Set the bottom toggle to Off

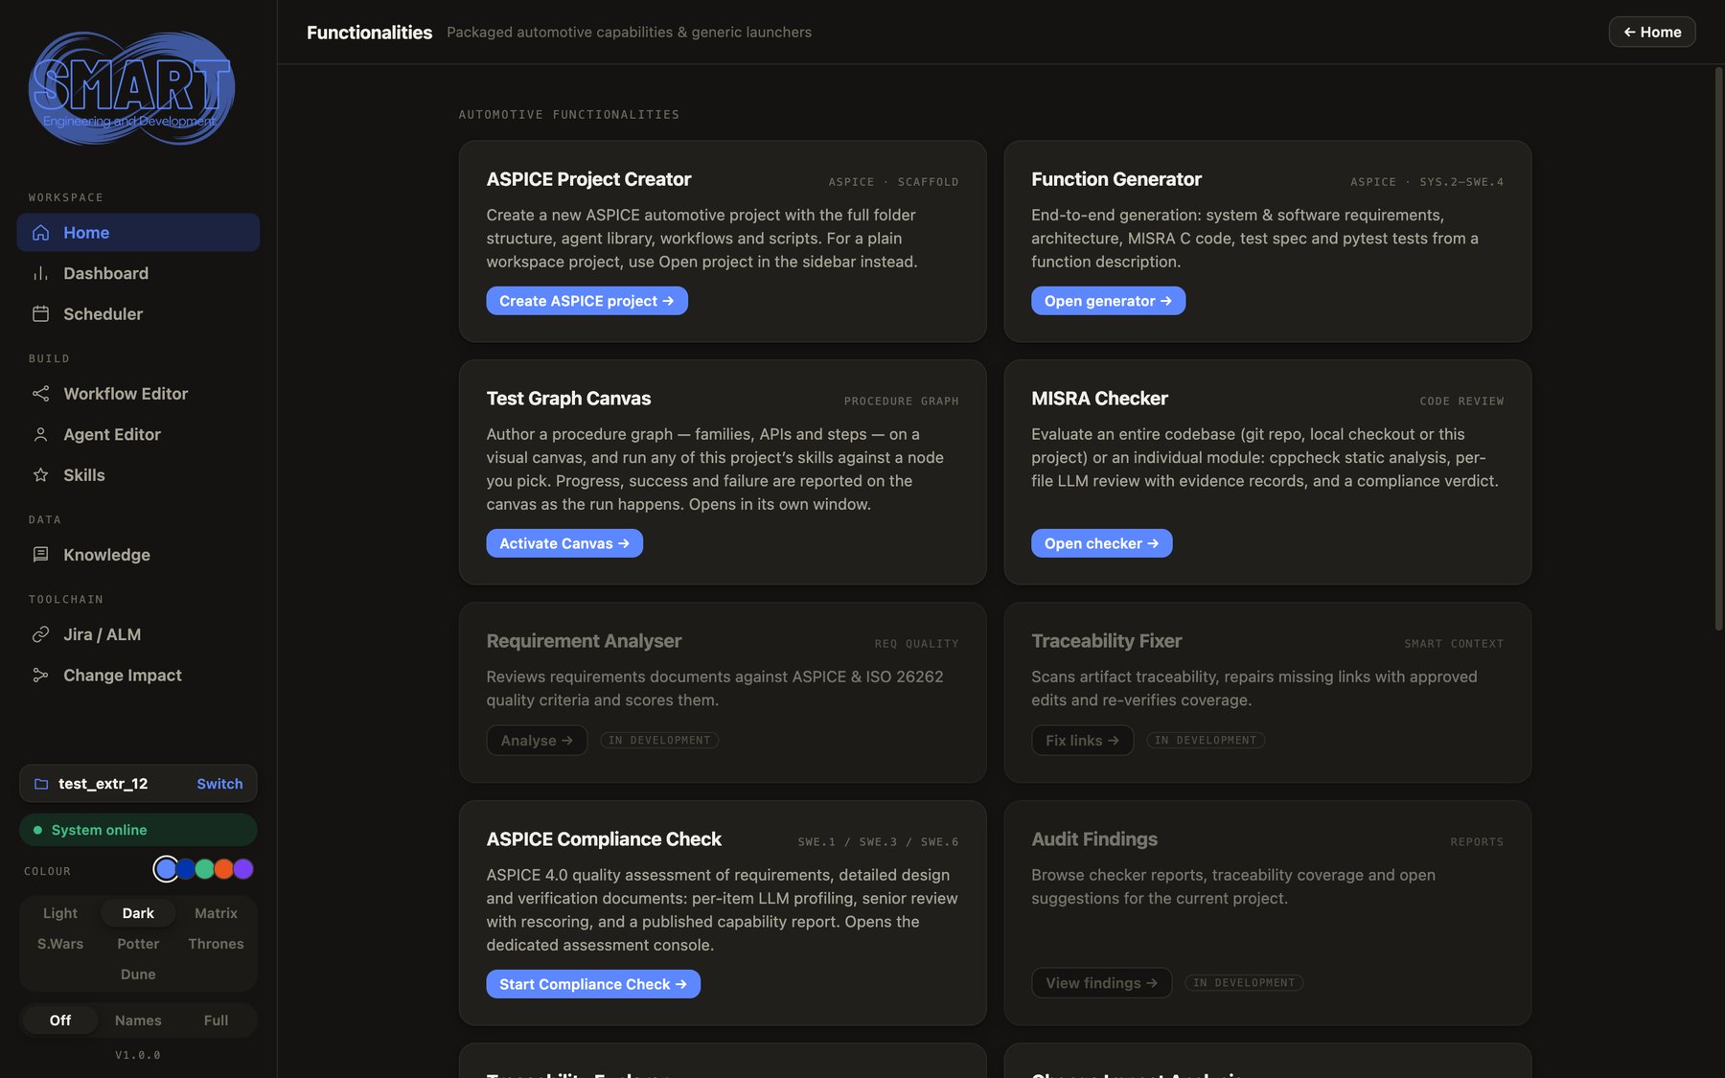[60, 1021]
